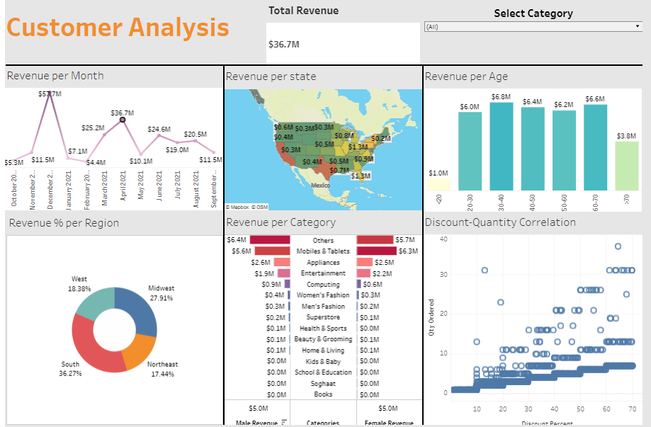The height and width of the screenshot is (427, 651).
Task: Select the female Mobiles & Tablets revenue bar
Action: pos(376,251)
